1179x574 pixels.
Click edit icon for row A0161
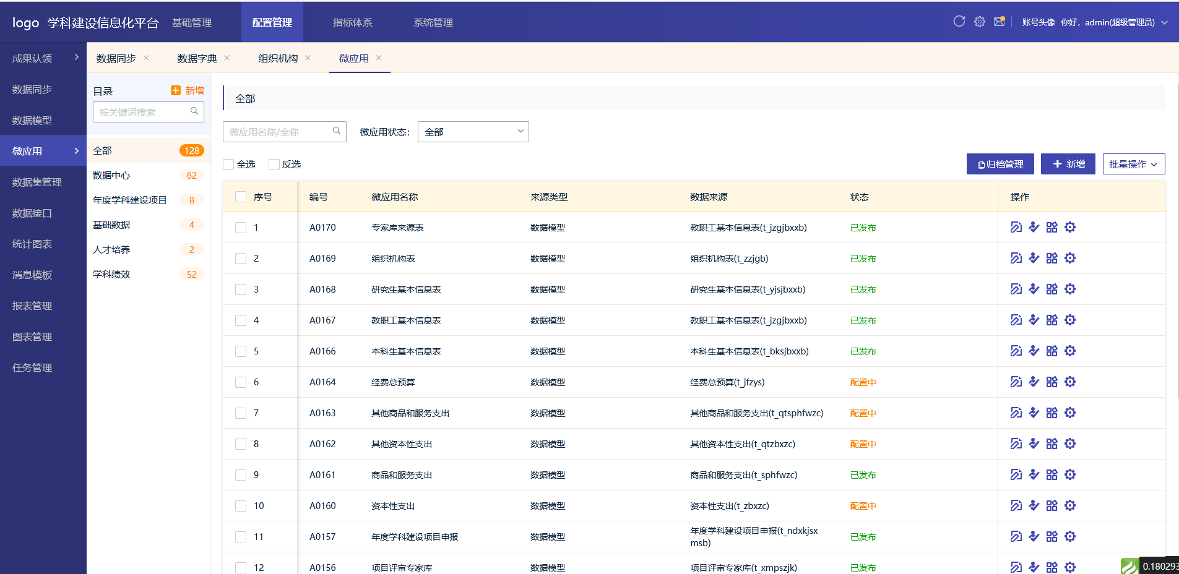coord(1016,474)
